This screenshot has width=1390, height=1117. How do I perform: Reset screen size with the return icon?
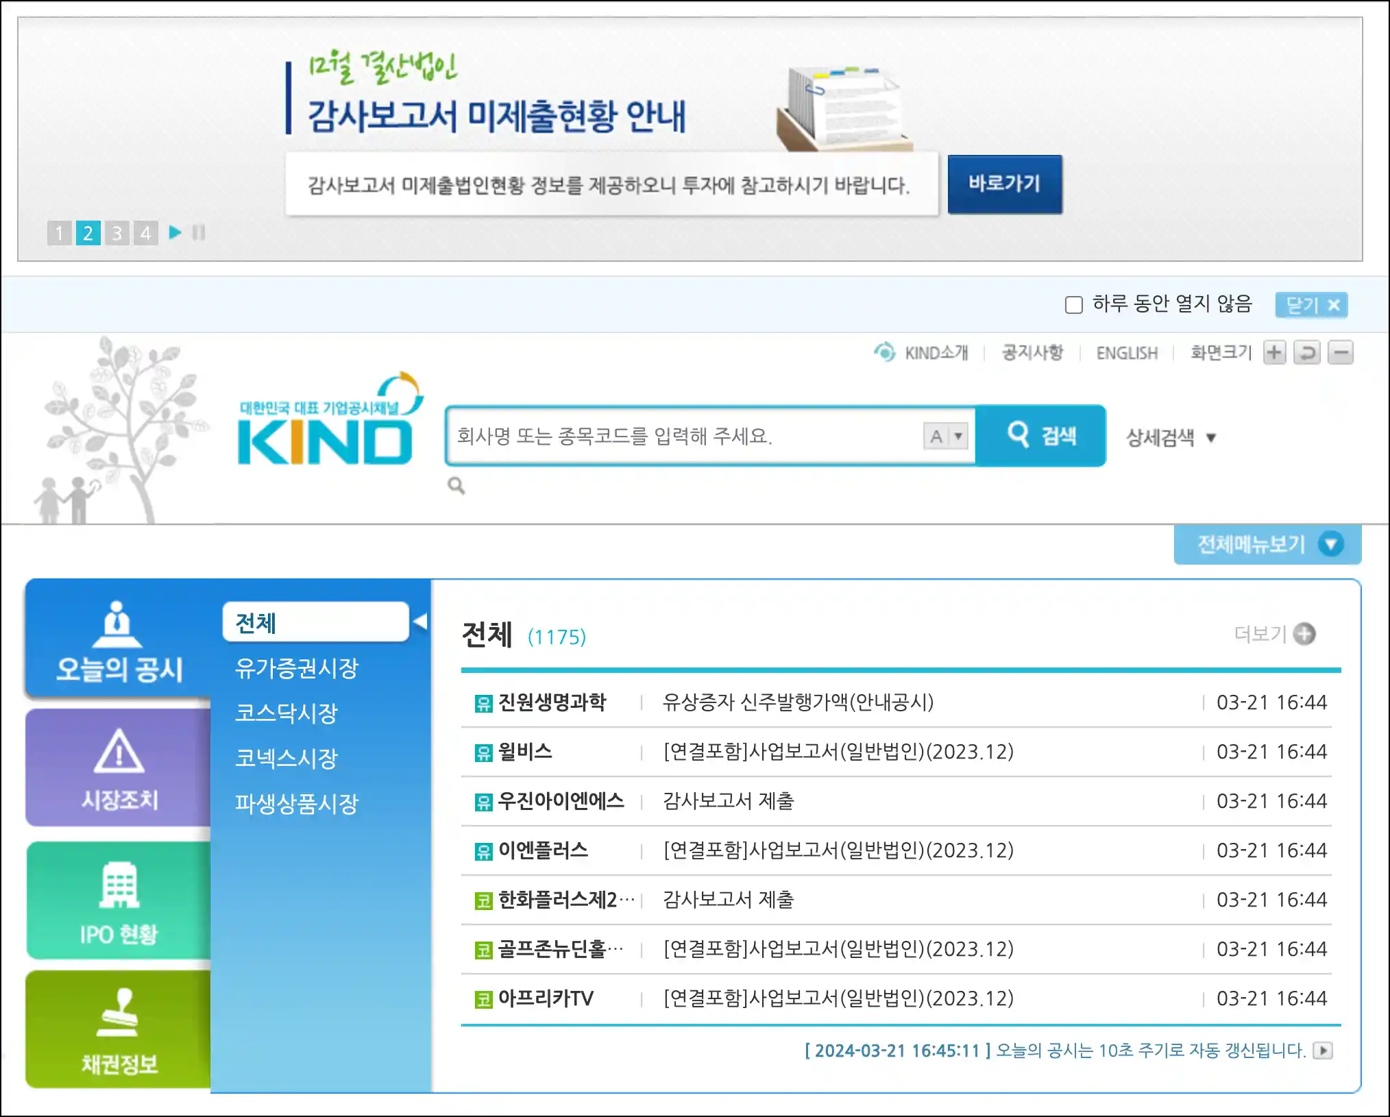(x=1307, y=352)
